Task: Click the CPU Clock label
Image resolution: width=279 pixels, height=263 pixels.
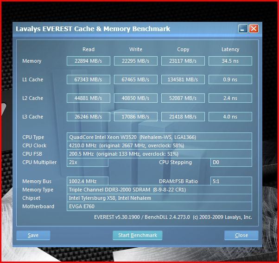Action: [x=34, y=145]
